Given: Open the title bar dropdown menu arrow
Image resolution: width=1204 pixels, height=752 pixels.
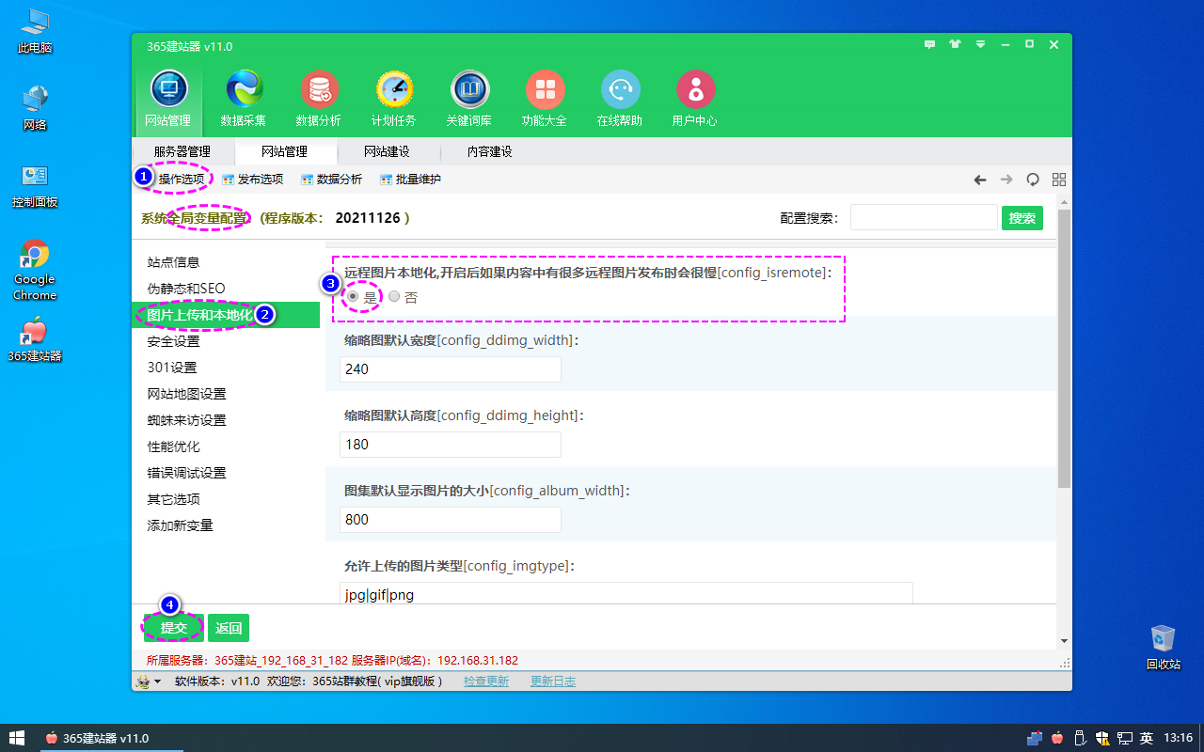Looking at the screenshot, I should pyautogui.click(x=981, y=44).
